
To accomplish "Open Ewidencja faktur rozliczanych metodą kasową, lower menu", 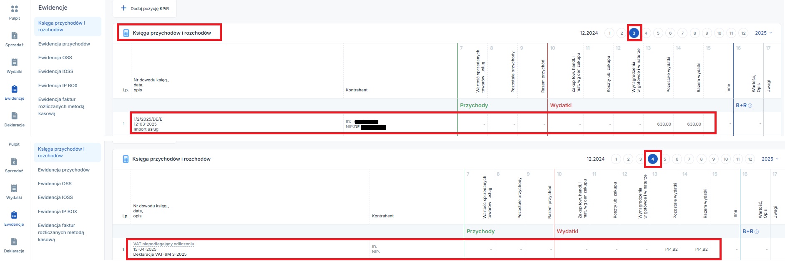I will (x=61, y=232).
